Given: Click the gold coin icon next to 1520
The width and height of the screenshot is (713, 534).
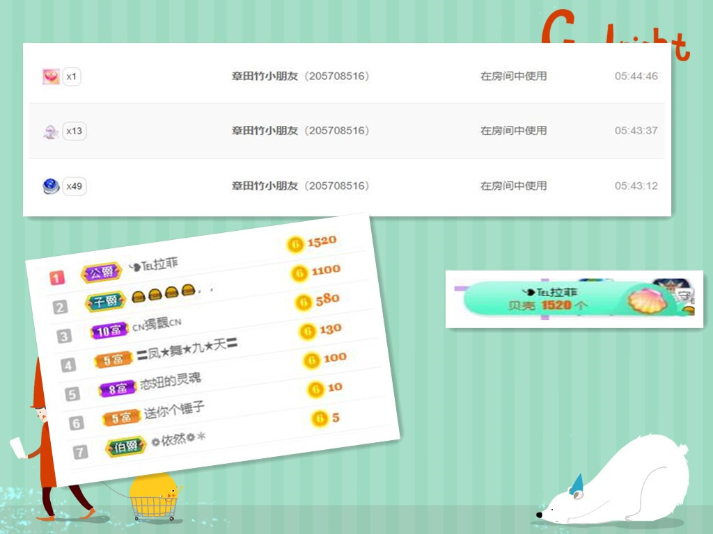Looking at the screenshot, I should (x=295, y=244).
